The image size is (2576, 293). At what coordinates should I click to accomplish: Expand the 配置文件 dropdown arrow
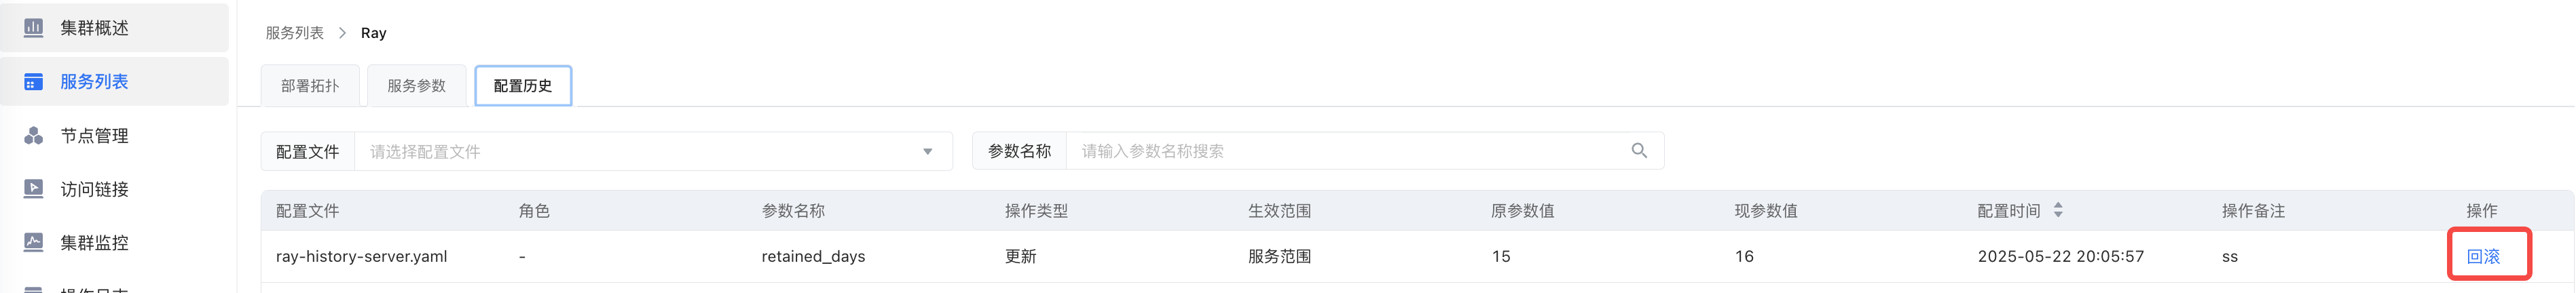(927, 152)
